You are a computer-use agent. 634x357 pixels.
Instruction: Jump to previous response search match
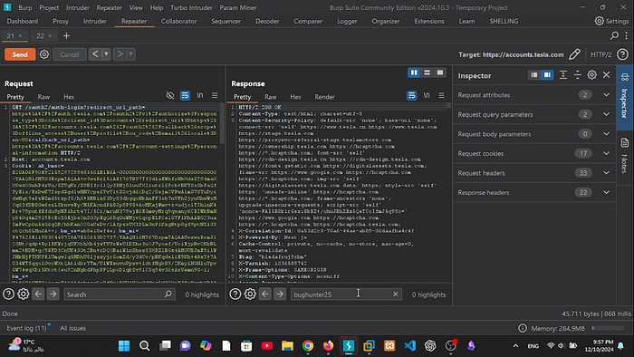point(265,294)
